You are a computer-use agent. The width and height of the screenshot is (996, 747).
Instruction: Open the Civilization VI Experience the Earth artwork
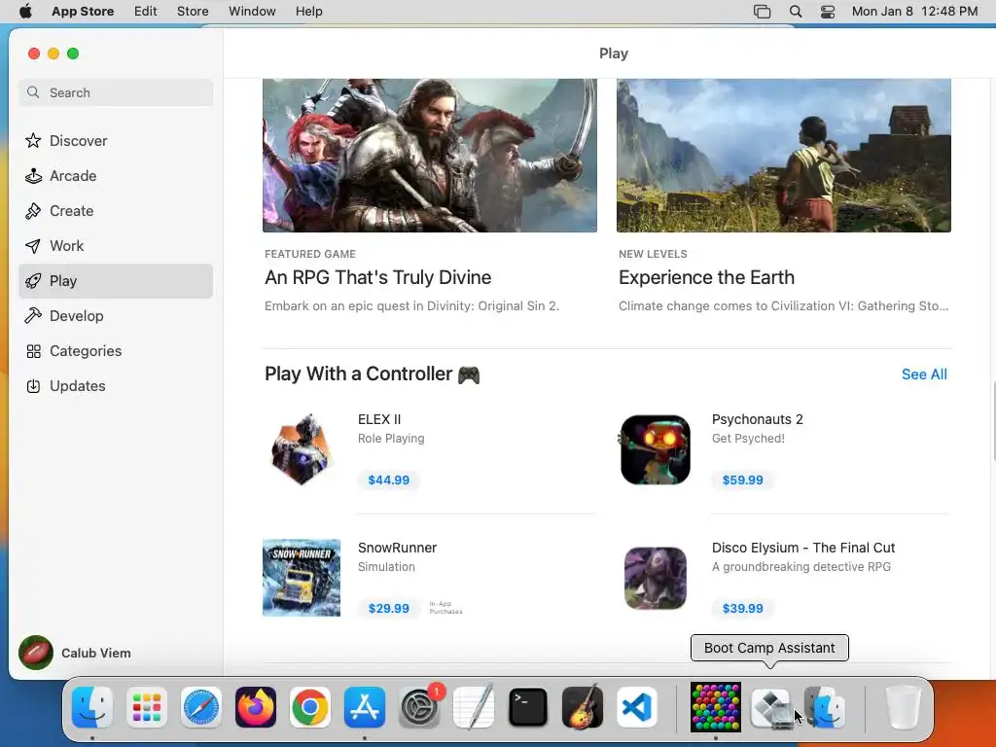[784, 155]
